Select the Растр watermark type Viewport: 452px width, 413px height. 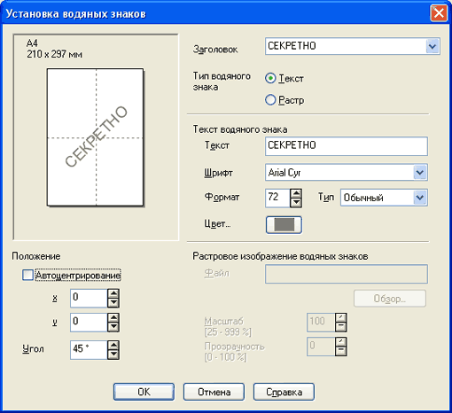(270, 100)
